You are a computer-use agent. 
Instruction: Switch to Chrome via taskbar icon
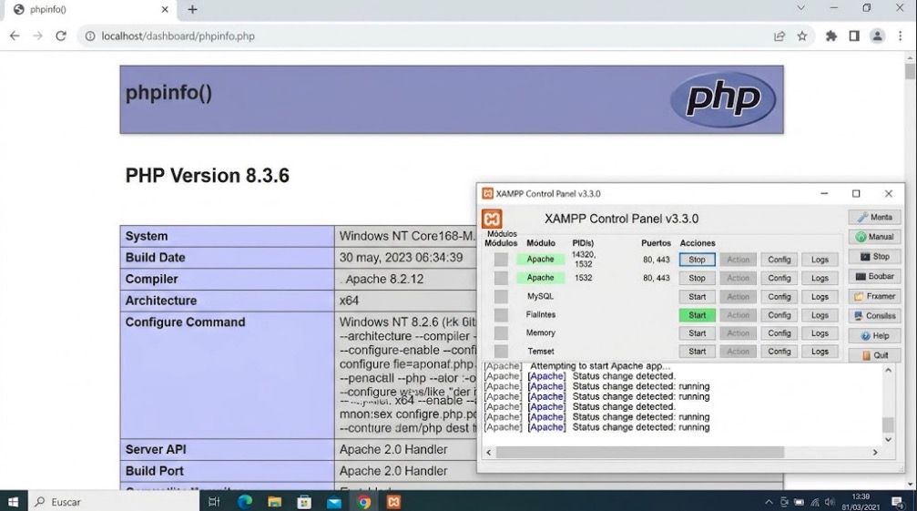[x=363, y=502]
